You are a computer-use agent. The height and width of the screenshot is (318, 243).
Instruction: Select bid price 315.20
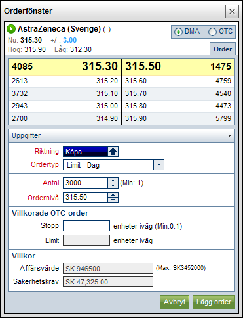(x=107, y=81)
